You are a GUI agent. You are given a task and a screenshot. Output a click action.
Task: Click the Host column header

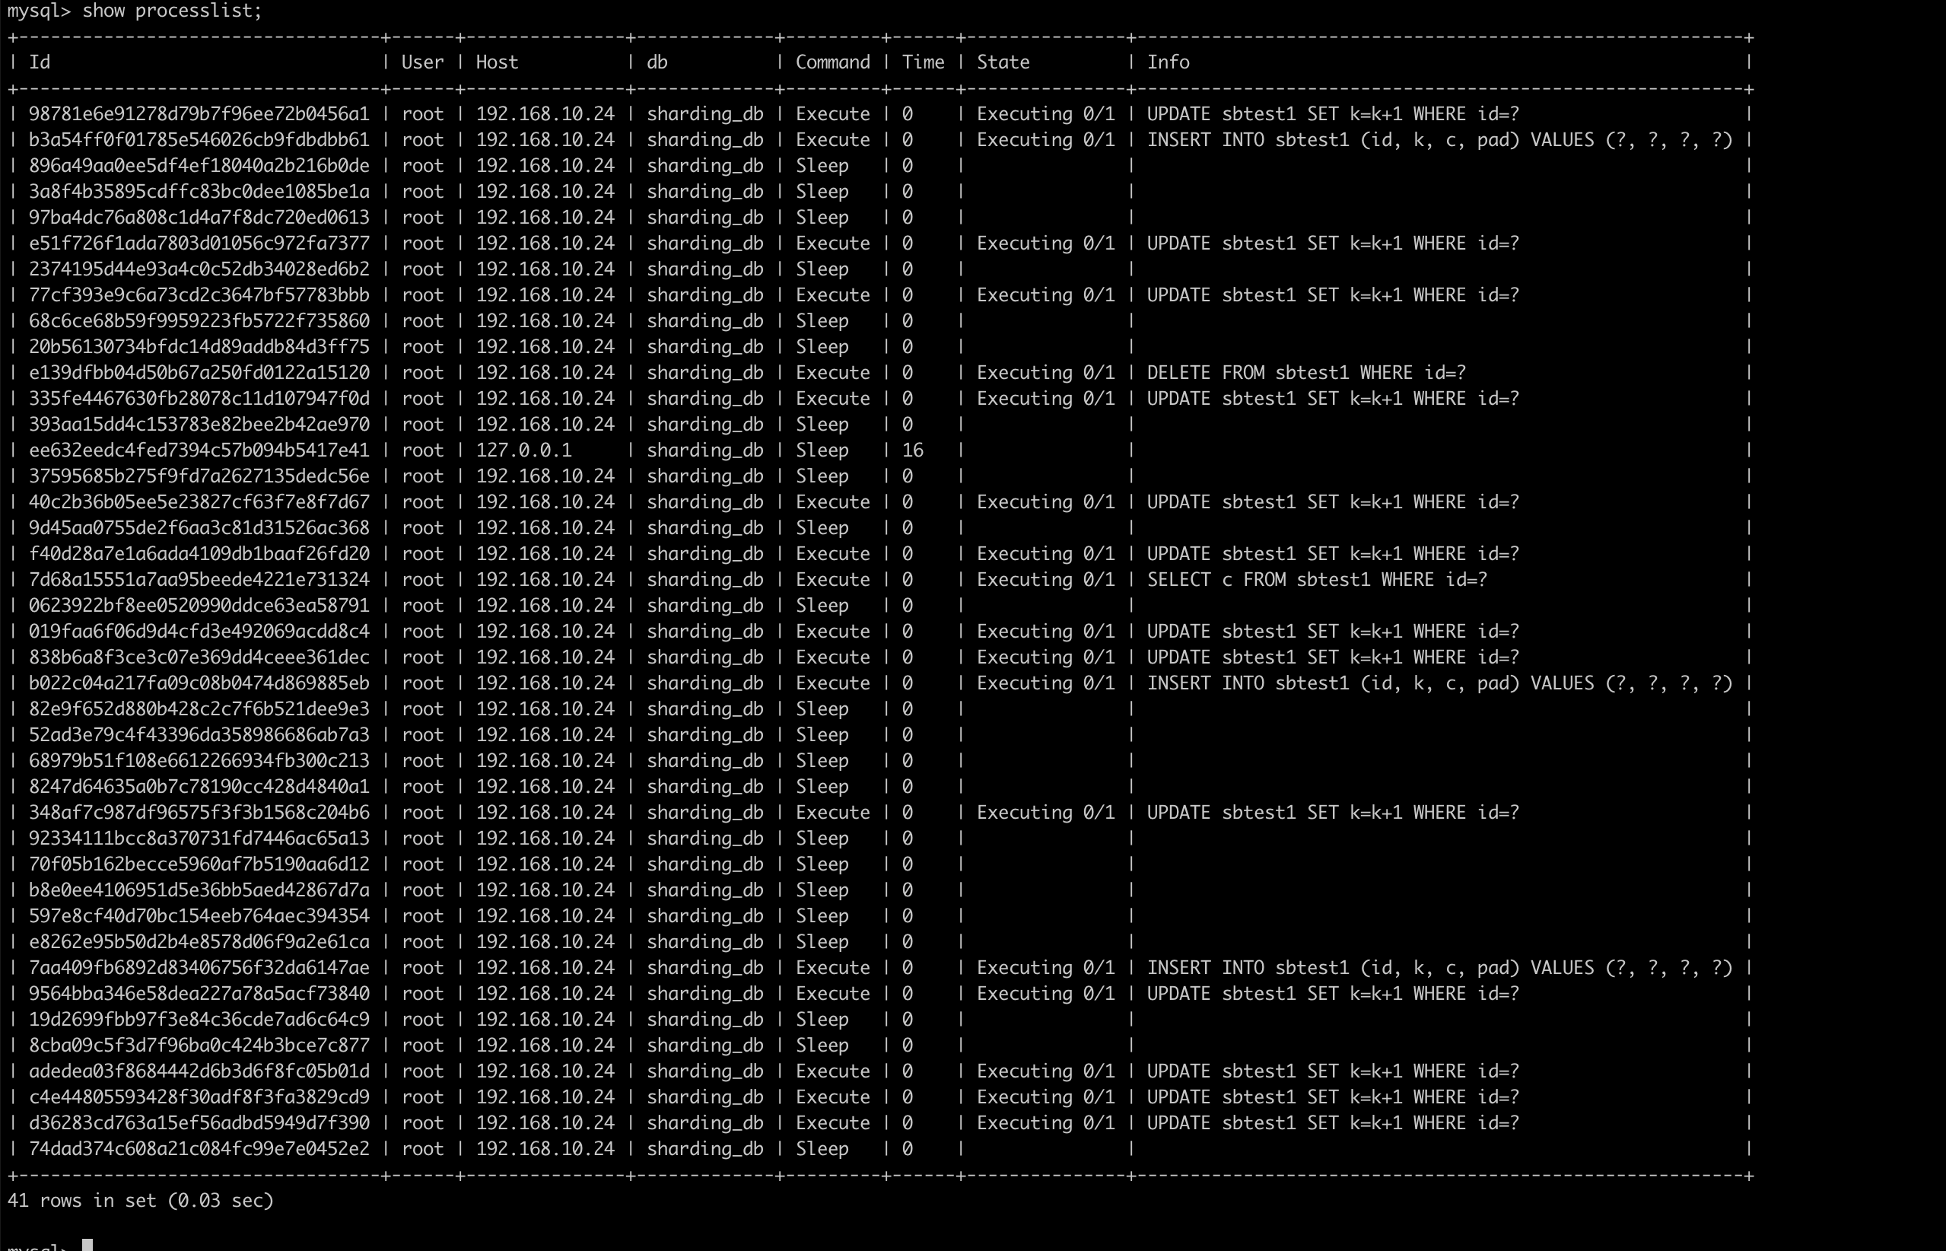pos(496,62)
